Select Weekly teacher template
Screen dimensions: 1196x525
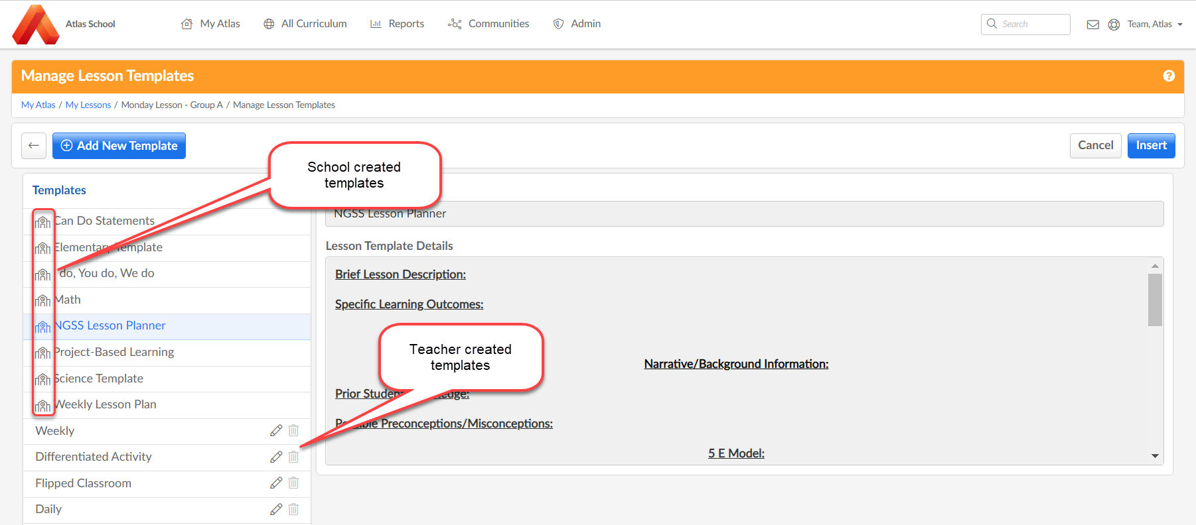[x=167, y=431]
